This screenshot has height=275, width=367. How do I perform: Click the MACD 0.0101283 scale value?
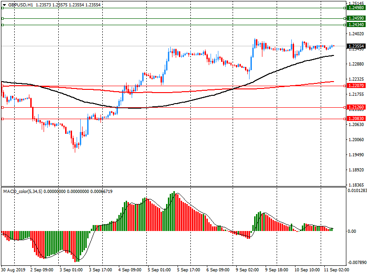357,191
